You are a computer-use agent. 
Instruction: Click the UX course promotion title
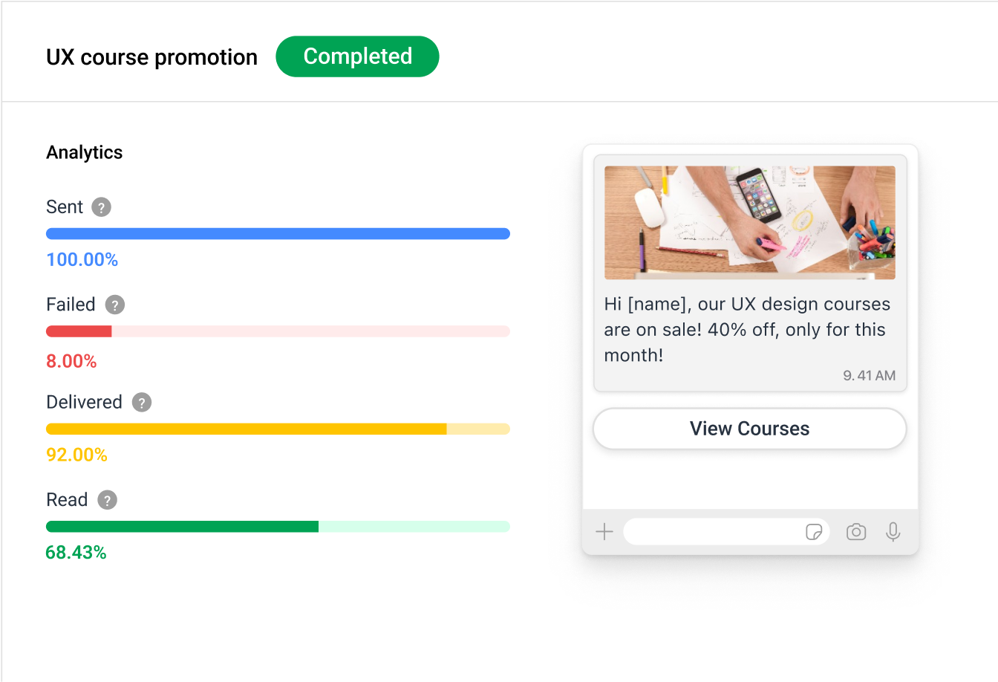pyautogui.click(x=151, y=57)
